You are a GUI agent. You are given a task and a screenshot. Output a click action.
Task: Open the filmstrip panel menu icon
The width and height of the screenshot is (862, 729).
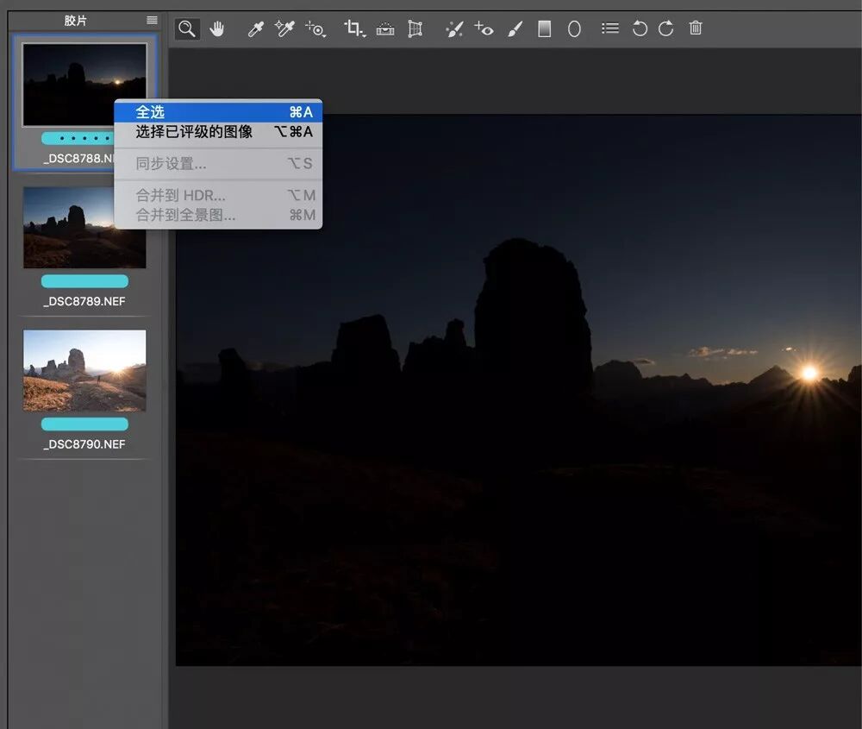point(153,21)
